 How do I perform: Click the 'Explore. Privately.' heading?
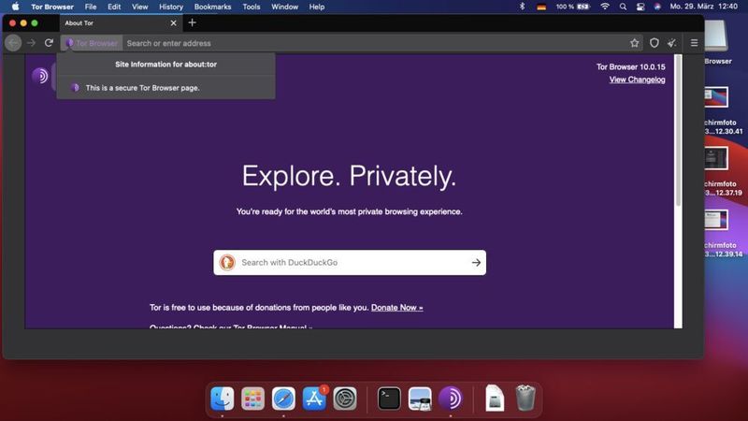349,176
